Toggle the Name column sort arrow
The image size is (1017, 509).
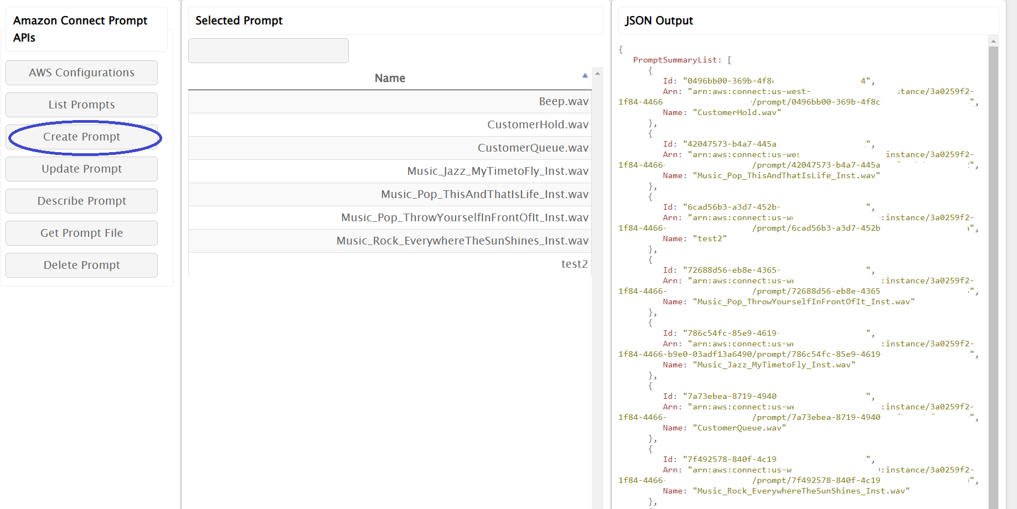[x=585, y=75]
